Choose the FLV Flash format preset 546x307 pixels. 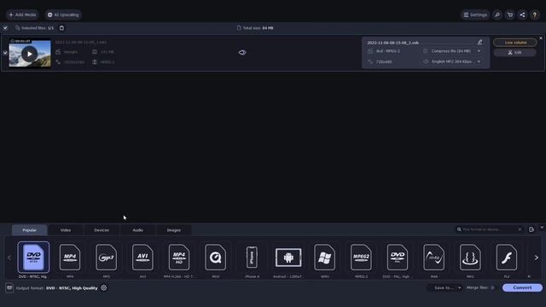click(x=507, y=258)
